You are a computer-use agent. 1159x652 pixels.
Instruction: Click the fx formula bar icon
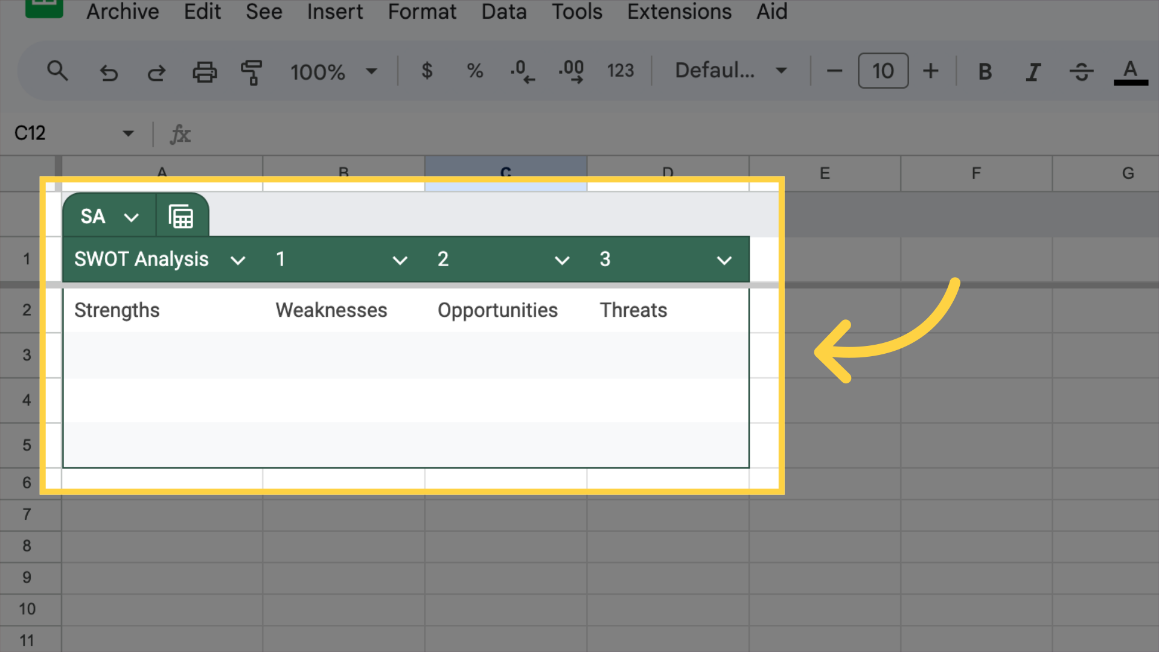(x=180, y=134)
